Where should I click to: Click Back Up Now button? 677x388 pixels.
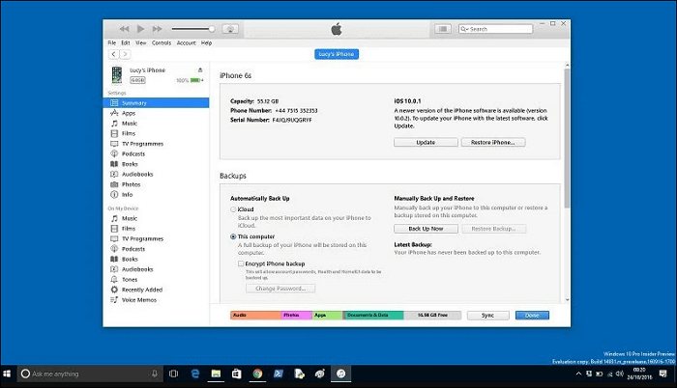425,229
